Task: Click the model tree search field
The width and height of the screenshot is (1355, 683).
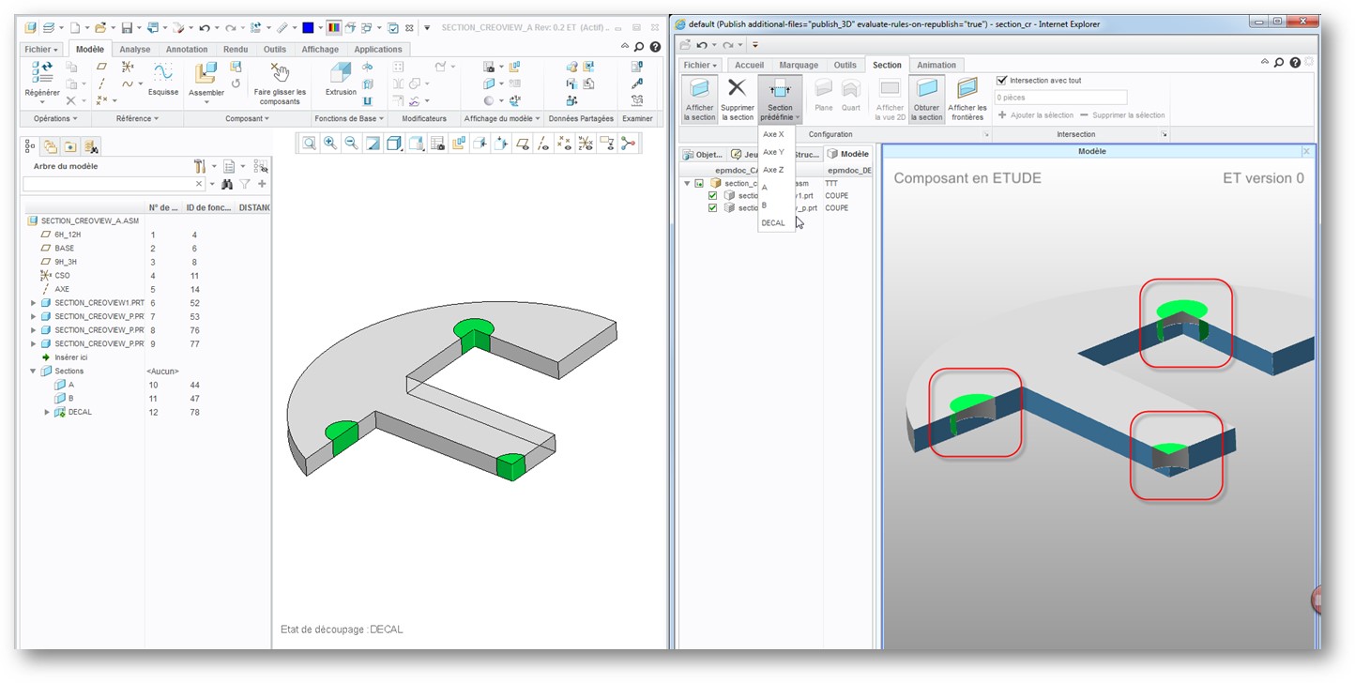Action: pos(113,185)
